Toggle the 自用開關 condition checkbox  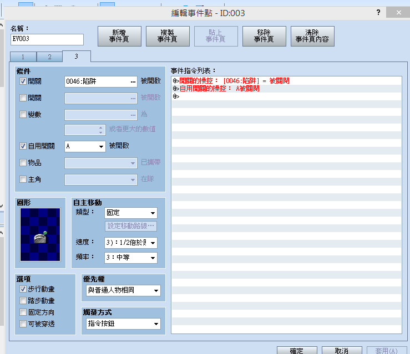(x=23, y=146)
